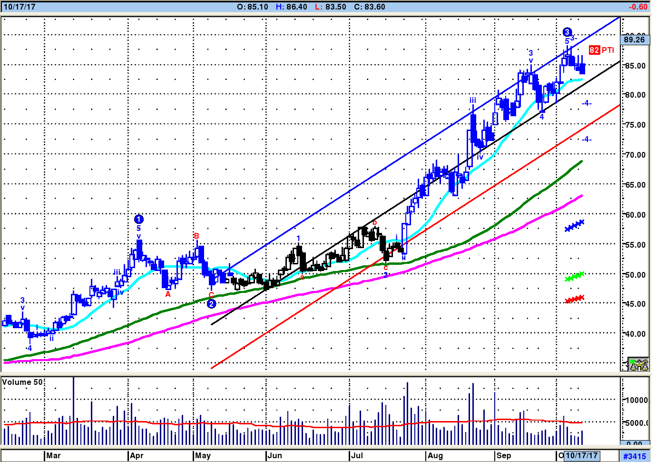Select the circled wave 2 marker

211,304
